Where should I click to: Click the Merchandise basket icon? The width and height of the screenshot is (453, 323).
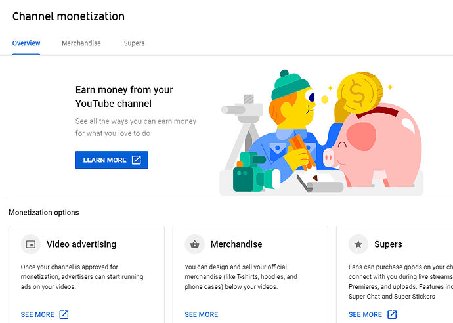(x=195, y=244)
